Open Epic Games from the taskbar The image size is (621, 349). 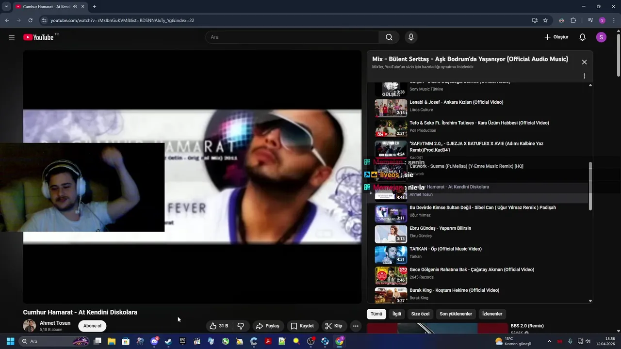(x=183, y=341)
